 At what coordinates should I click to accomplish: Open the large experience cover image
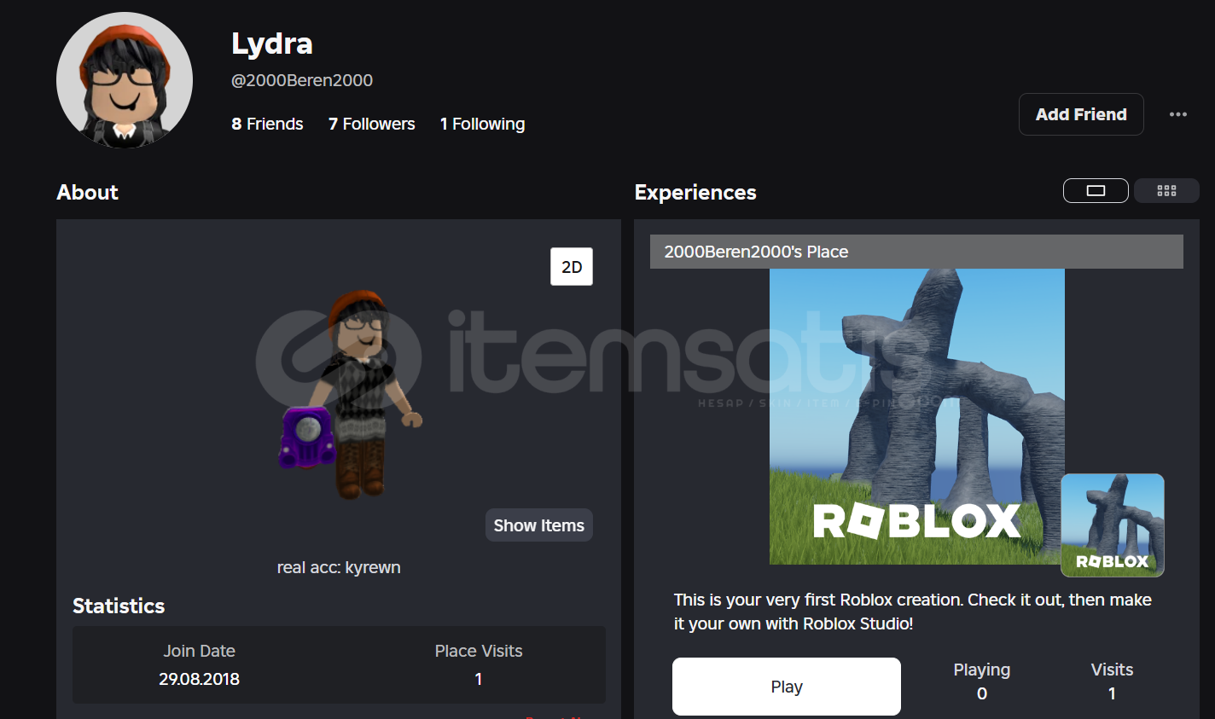pos(916,416)
